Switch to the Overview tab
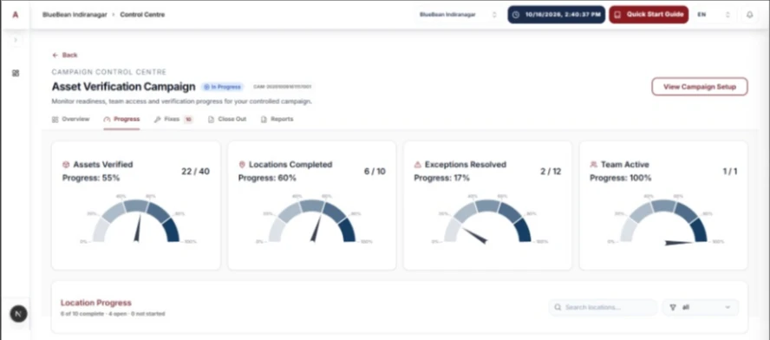 point(71,119)
